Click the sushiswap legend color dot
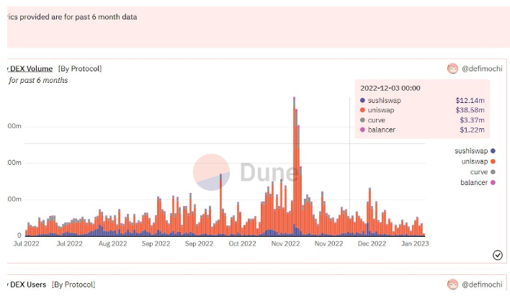 (493, 150)
